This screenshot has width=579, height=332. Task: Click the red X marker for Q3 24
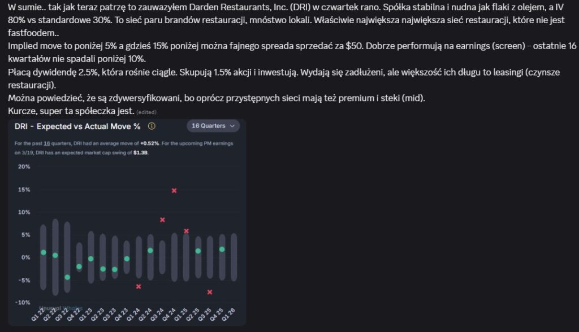162,220
